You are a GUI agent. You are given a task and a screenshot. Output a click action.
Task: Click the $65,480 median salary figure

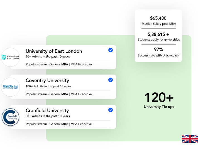click(158, 18)
